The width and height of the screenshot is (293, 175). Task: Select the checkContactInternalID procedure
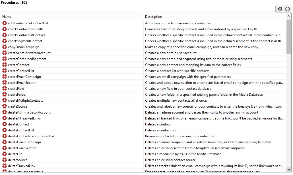26,29
